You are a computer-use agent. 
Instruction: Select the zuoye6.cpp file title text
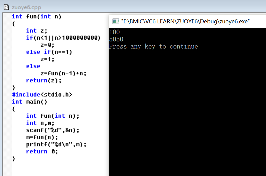(26, 7)
